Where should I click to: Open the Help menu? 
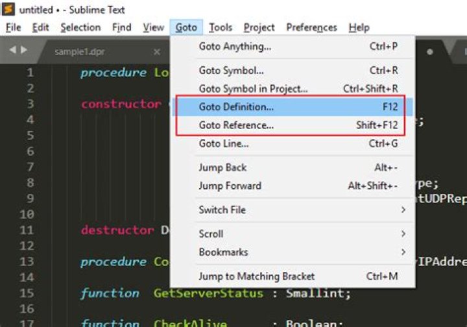point(359,27)
